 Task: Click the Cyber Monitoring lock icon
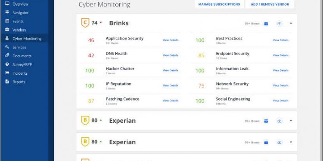(7, 38)
